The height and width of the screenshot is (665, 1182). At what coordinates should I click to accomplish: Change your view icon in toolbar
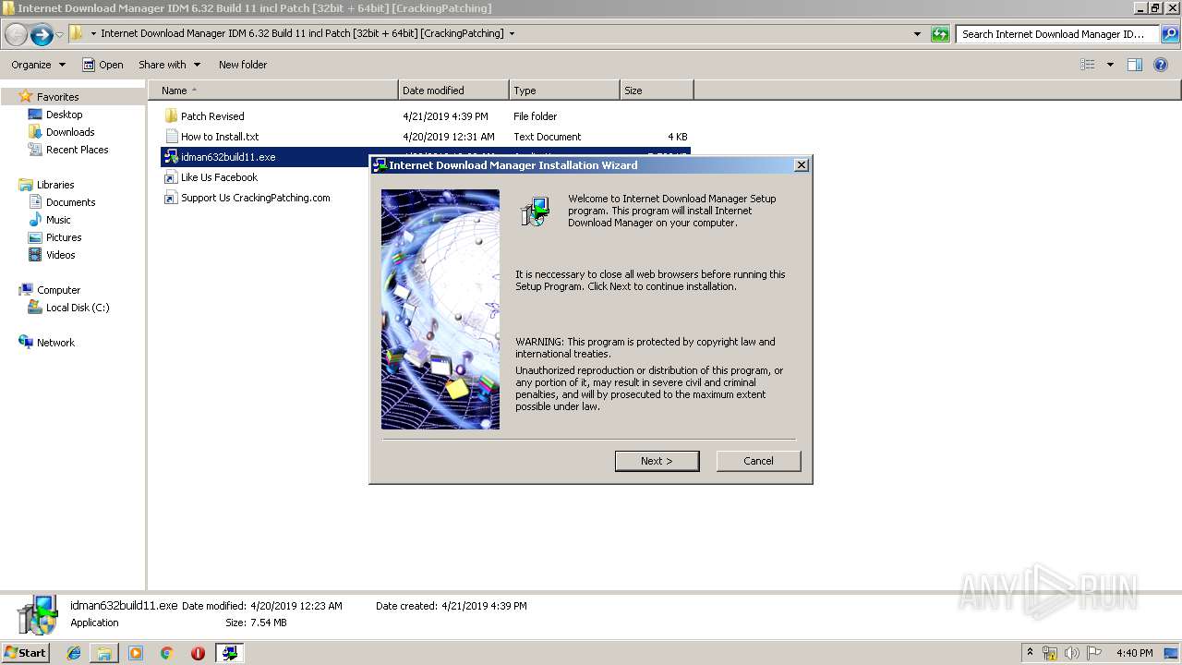[1088, 65]
